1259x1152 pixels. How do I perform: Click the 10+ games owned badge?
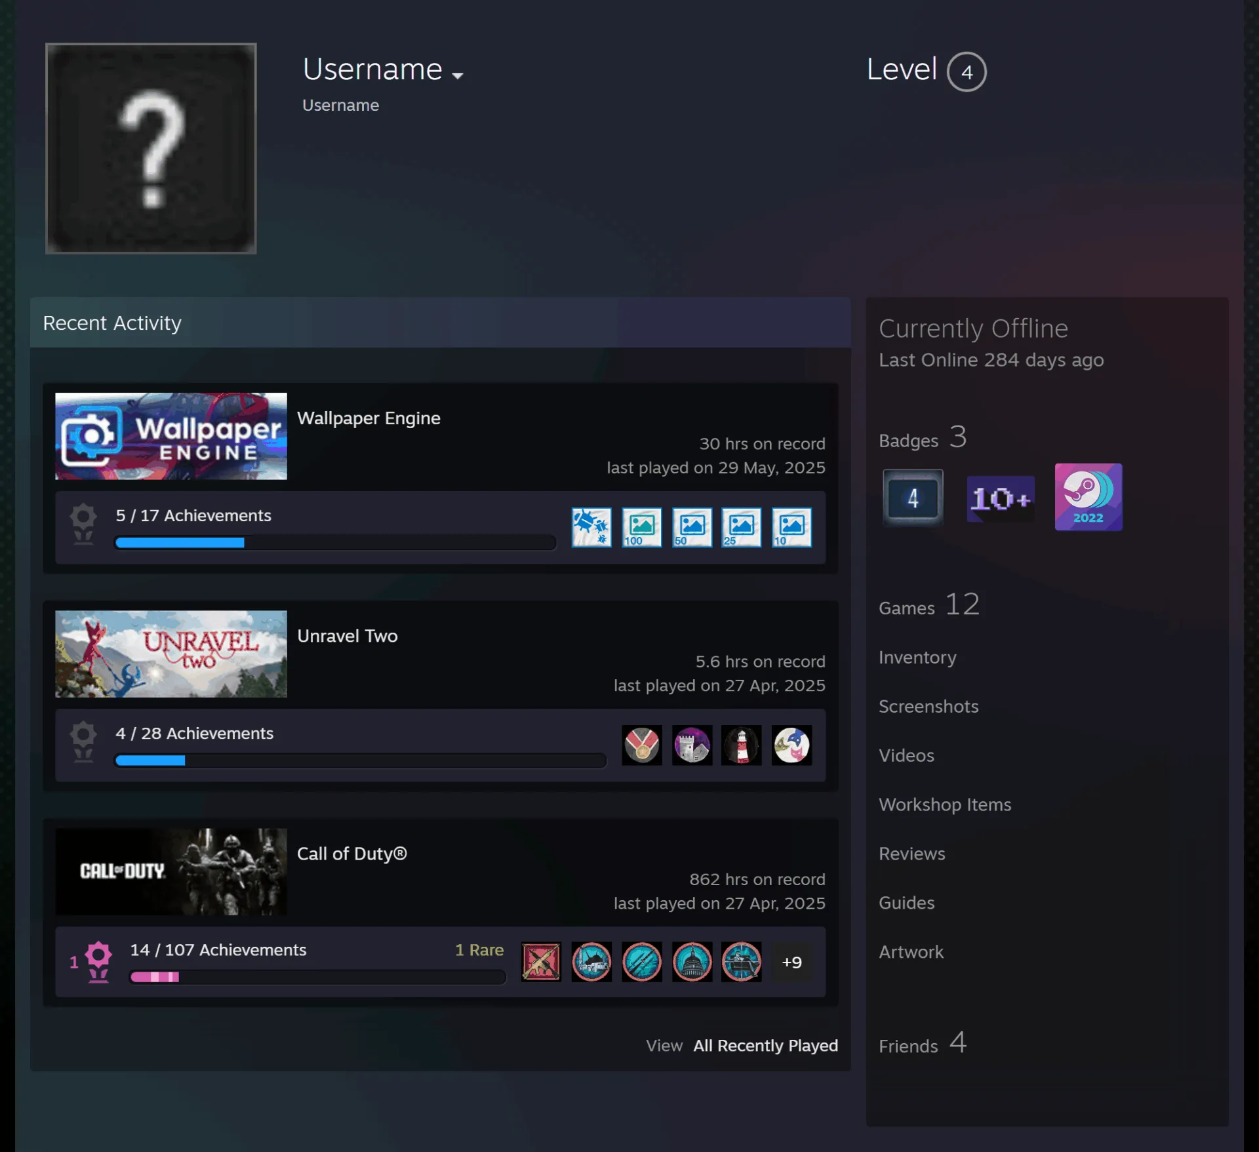point(1000,499)
